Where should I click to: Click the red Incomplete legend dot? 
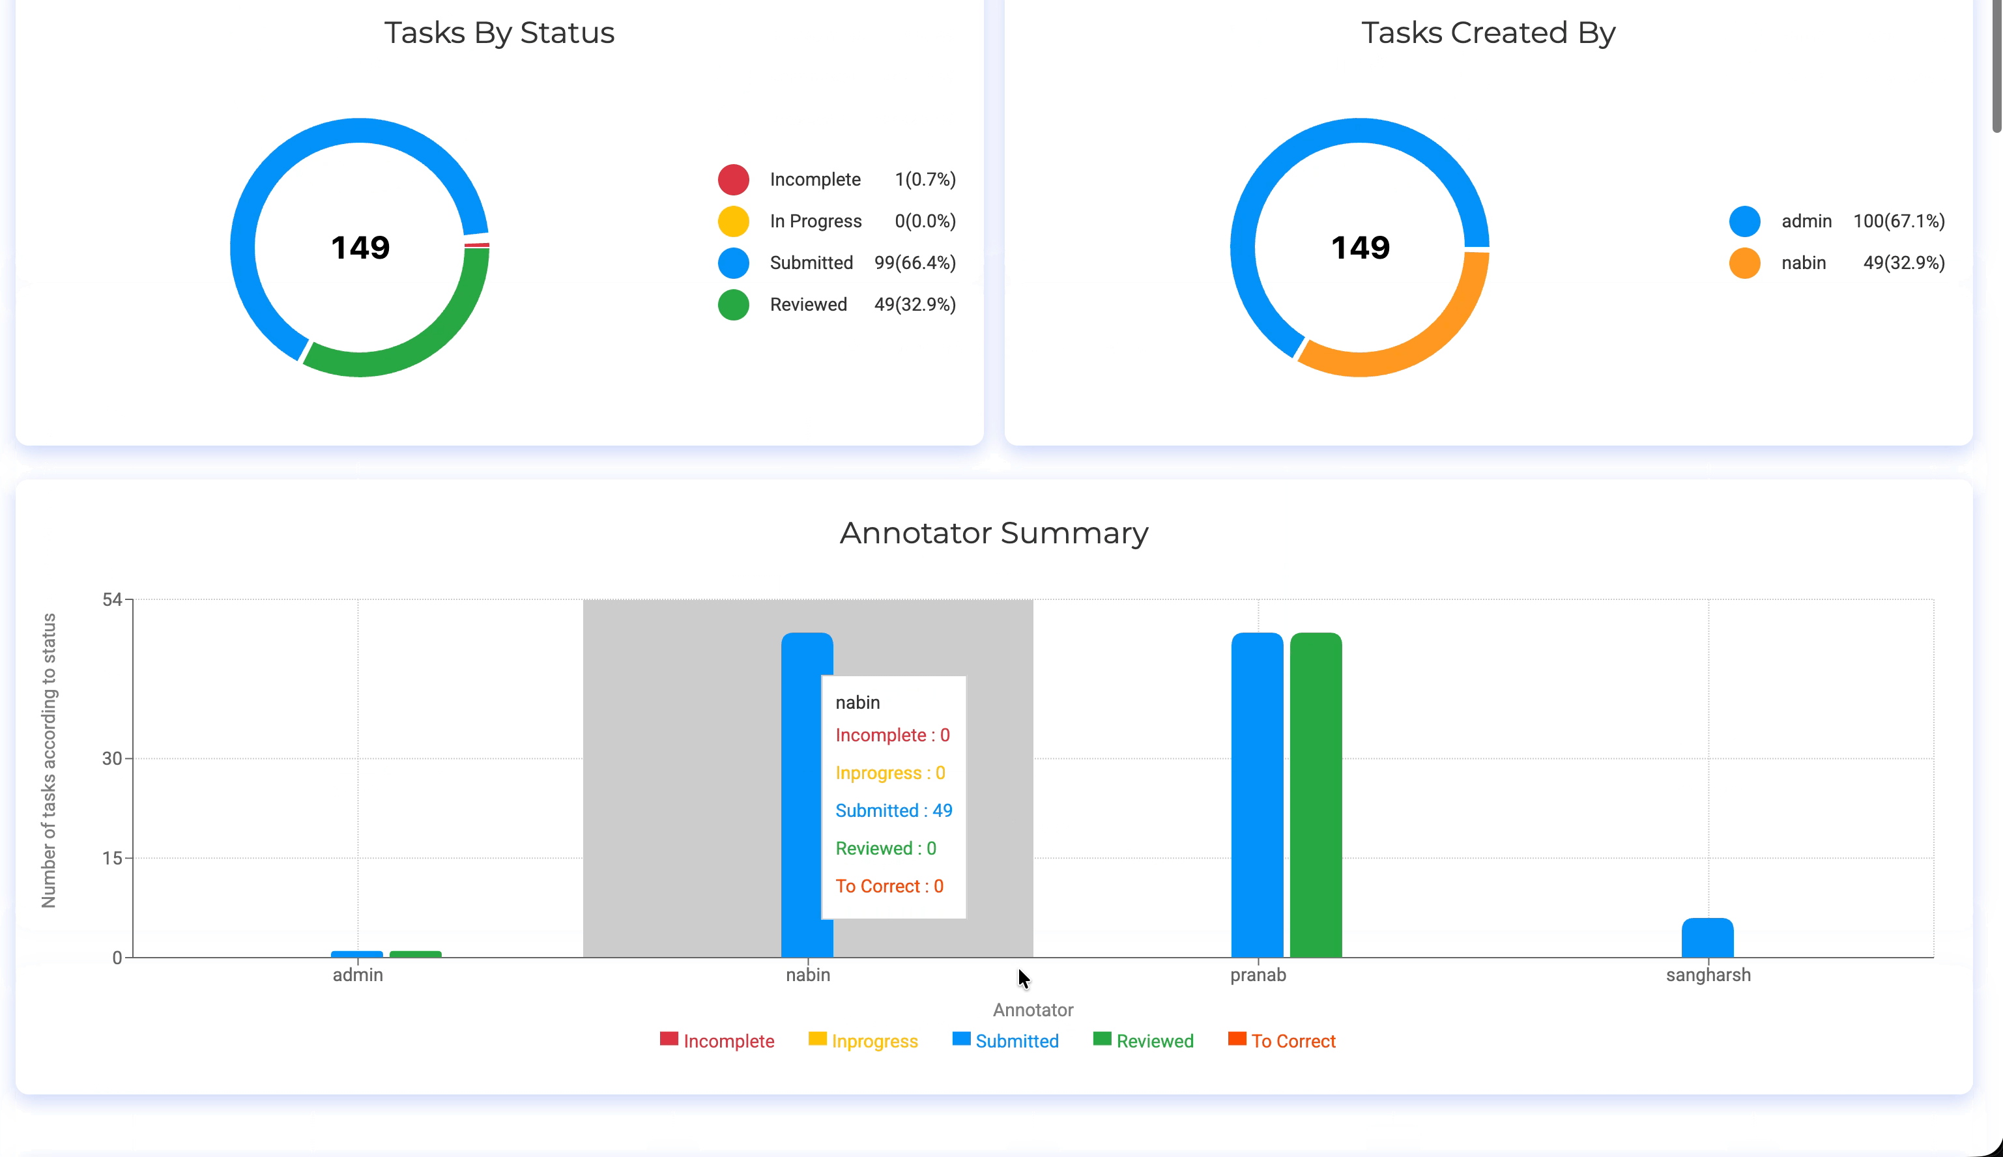[x=733, y=180]
